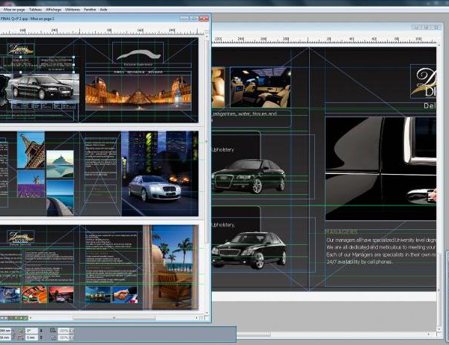Viewport: 449px width, 345px height.
Task: Click the upper 100% scale field
Action: (x=64, y=331)
